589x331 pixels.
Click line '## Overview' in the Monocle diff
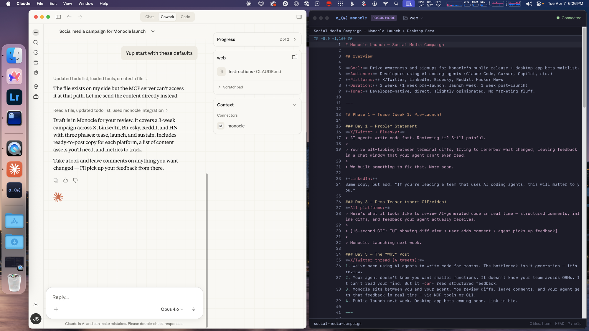coord(359,56)
